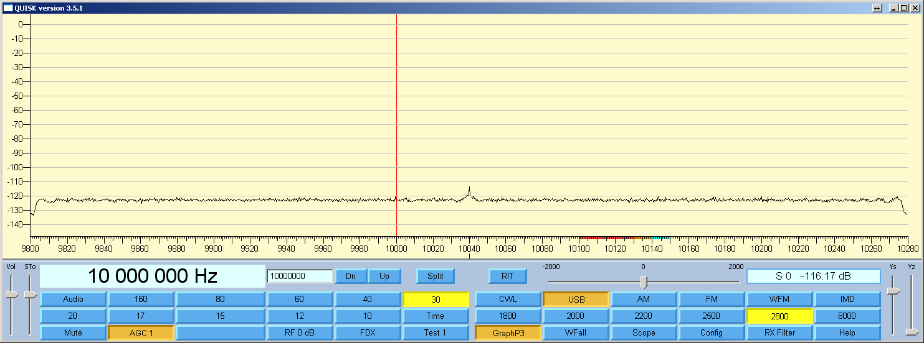Switch to the 10 meter band
This screenshot has width=924, height=343.
pyautogui.click(x=368, y=316)
